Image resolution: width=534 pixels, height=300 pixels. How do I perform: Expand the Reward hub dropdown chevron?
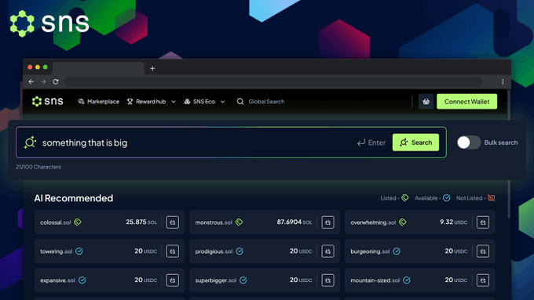[174, 102]
